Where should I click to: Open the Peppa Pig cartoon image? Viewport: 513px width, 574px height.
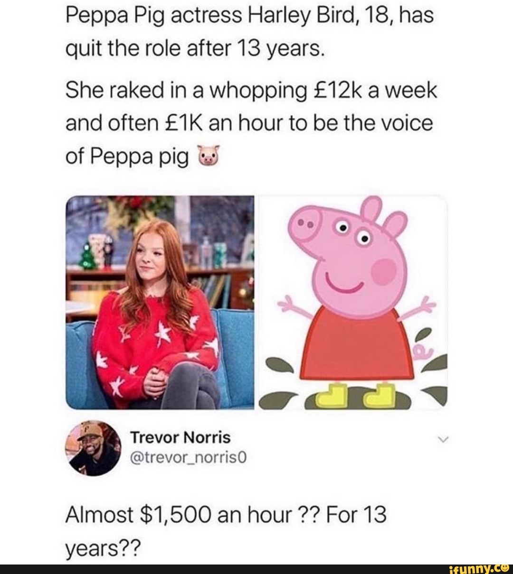pos(352,302)
